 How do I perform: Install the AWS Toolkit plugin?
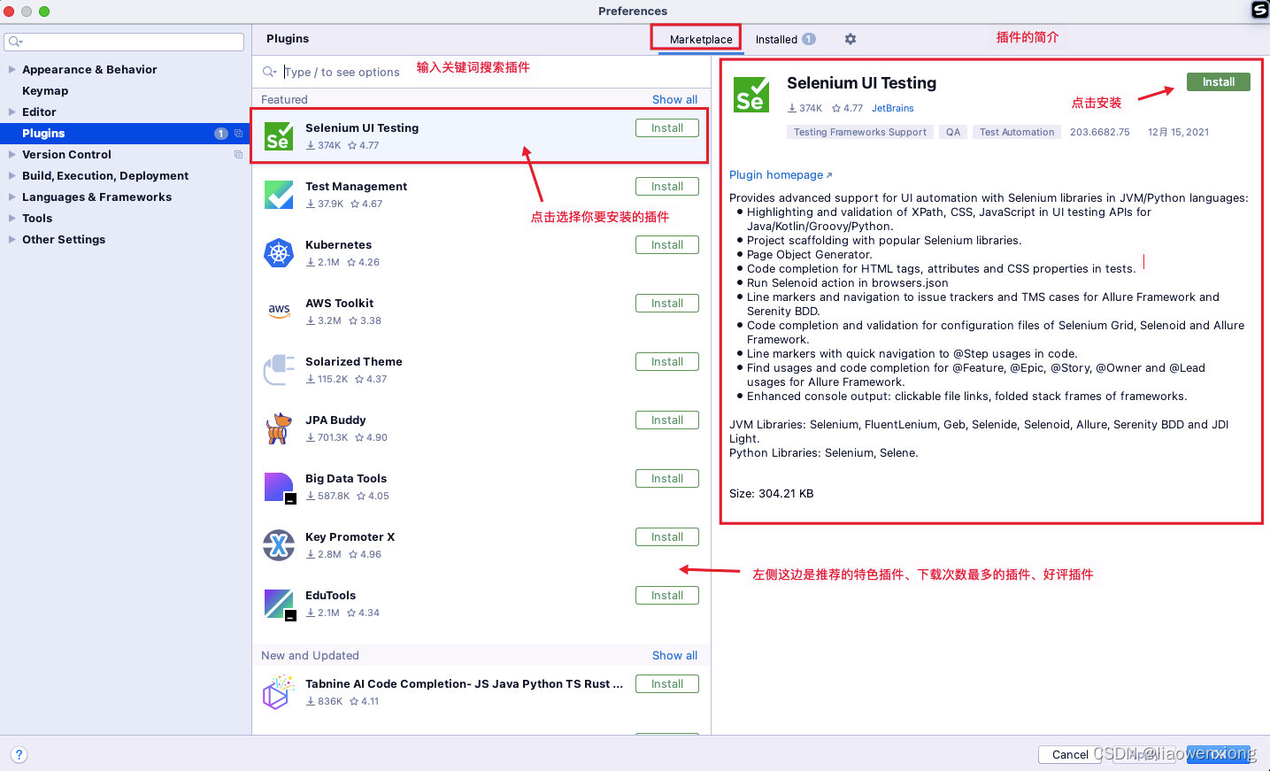coord(667,304)
